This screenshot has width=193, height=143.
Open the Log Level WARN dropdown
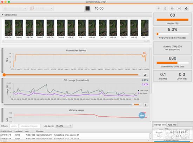(x=64, y=126)
